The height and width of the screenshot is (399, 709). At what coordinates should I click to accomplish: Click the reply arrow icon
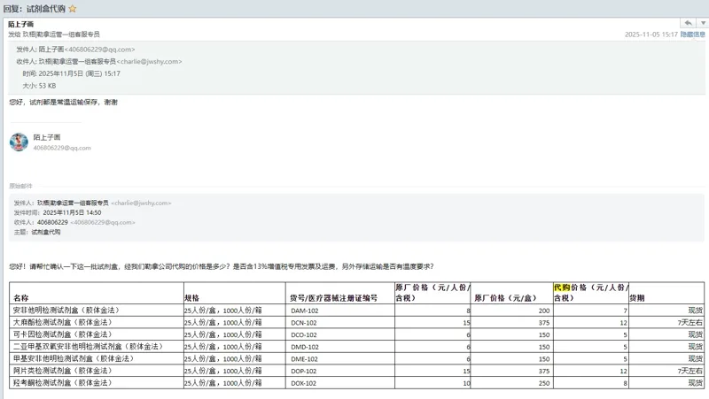(689, 23)
